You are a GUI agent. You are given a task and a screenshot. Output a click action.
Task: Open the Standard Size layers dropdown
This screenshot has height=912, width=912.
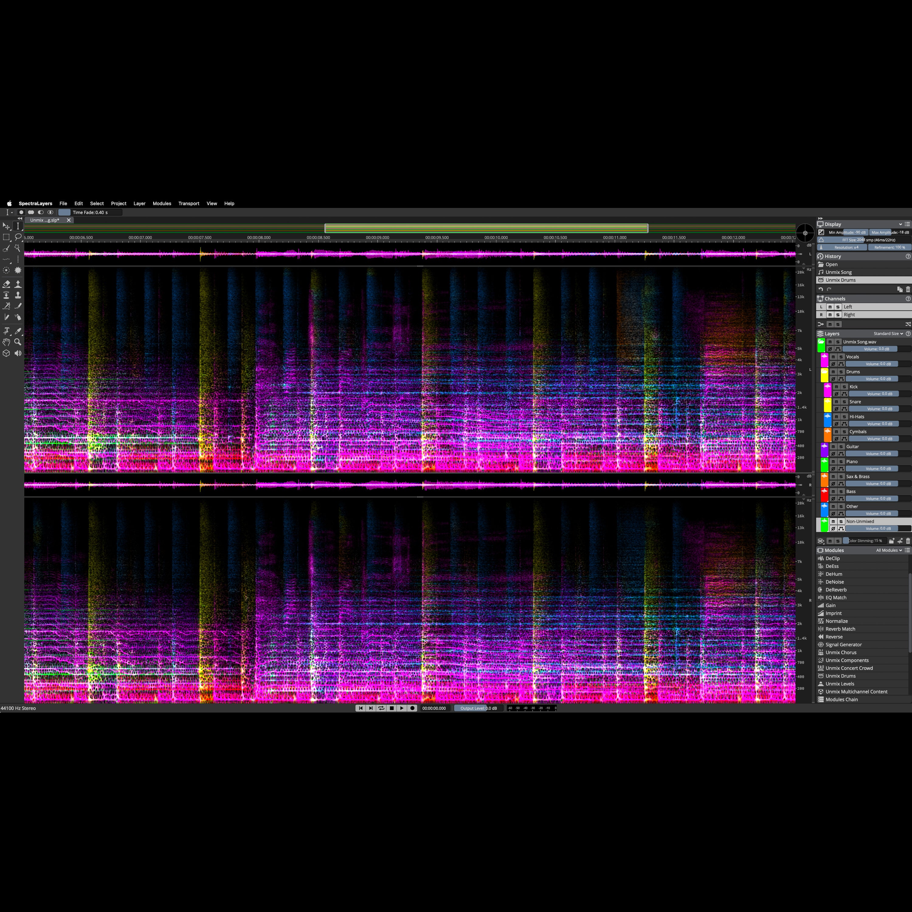point(888,334)
